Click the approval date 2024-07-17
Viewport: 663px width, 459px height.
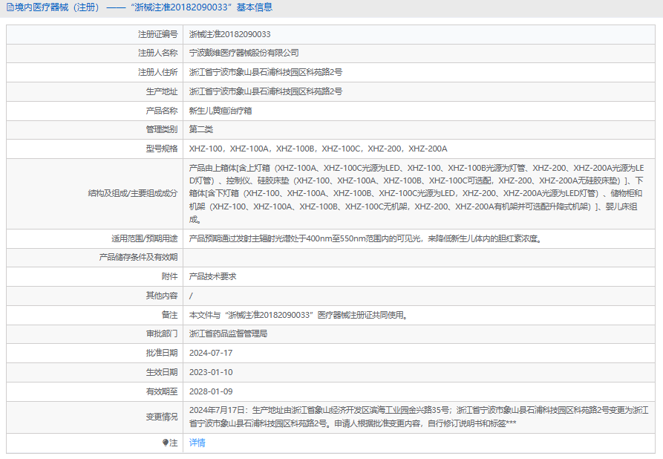click(x=211, y=353)
